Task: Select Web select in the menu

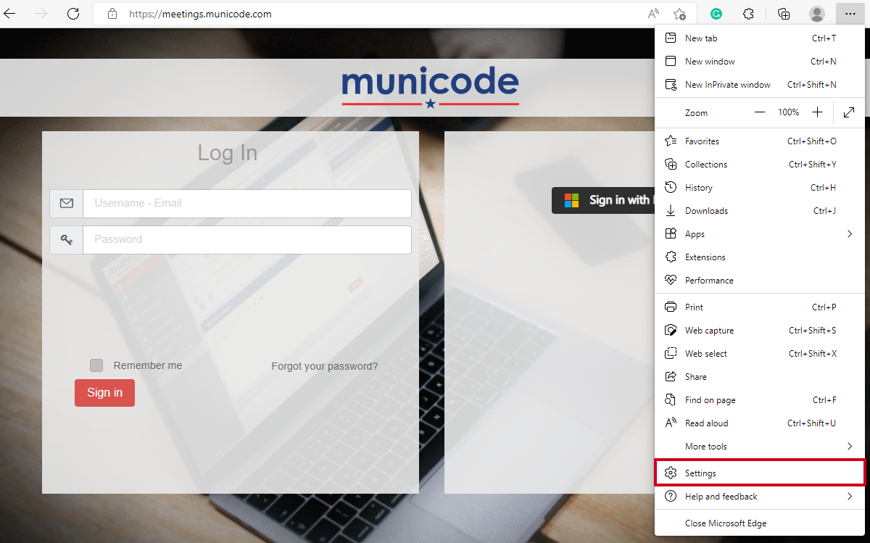Action: tap(759, 354)
